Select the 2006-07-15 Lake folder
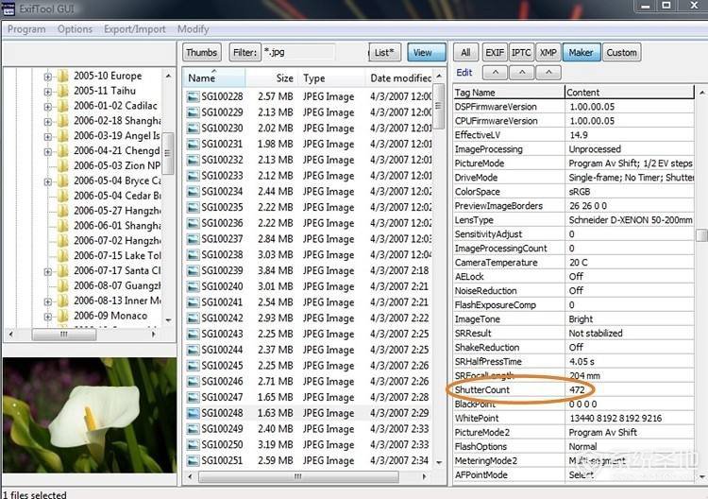The height and width of the screenshot is (499, 708). (x=117, y=255)
